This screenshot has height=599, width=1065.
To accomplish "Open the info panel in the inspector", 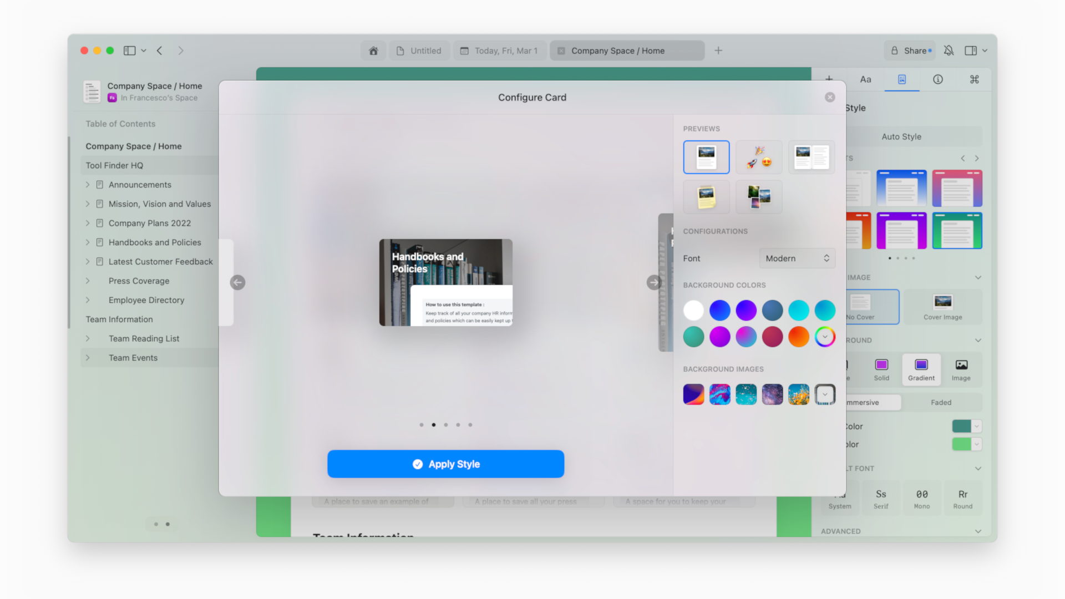I will tap(937, 79).
